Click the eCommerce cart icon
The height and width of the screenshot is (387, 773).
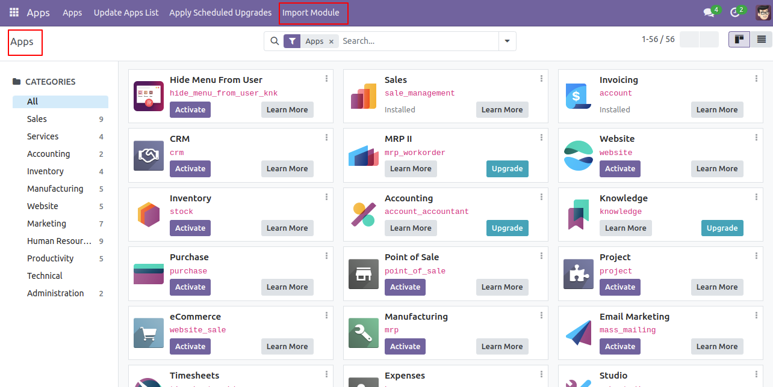click(149, 333)
